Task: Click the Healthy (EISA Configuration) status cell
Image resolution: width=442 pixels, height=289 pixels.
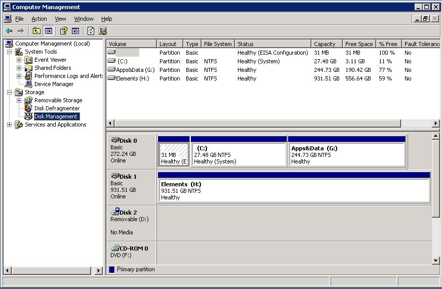Action: [272, 53]
